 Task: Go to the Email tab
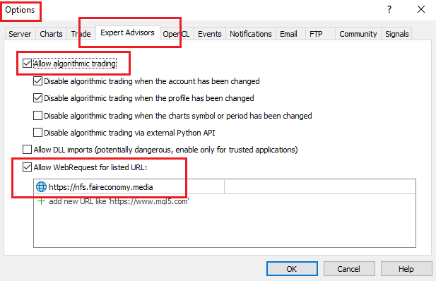pos(288,34)
